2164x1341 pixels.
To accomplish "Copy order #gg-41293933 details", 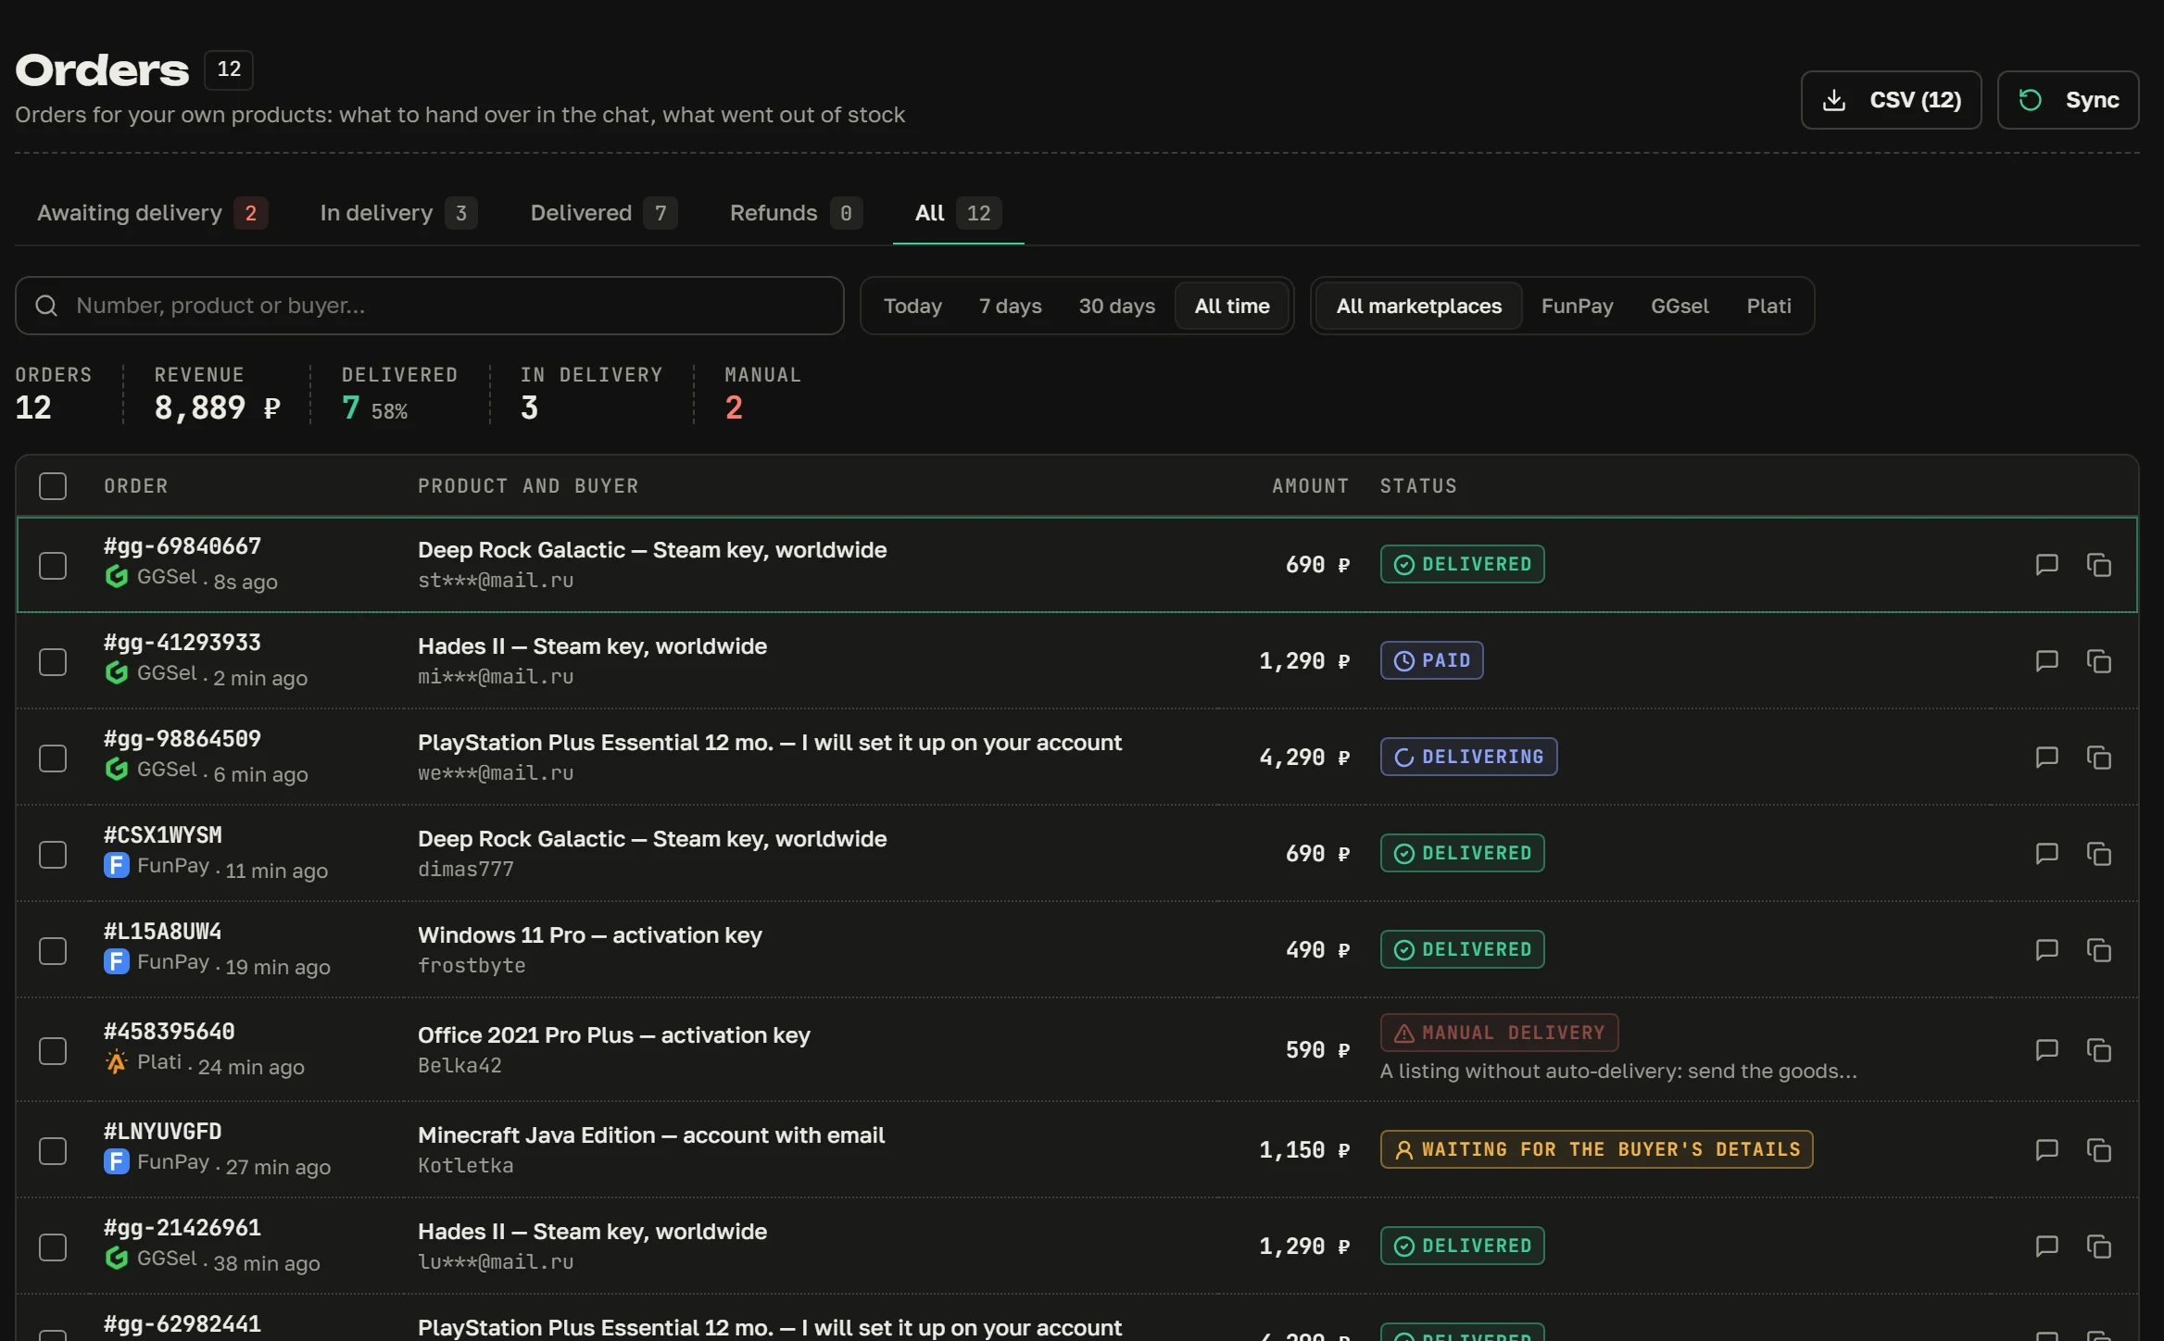I will pyautogui.click(x=2098, y=661).
